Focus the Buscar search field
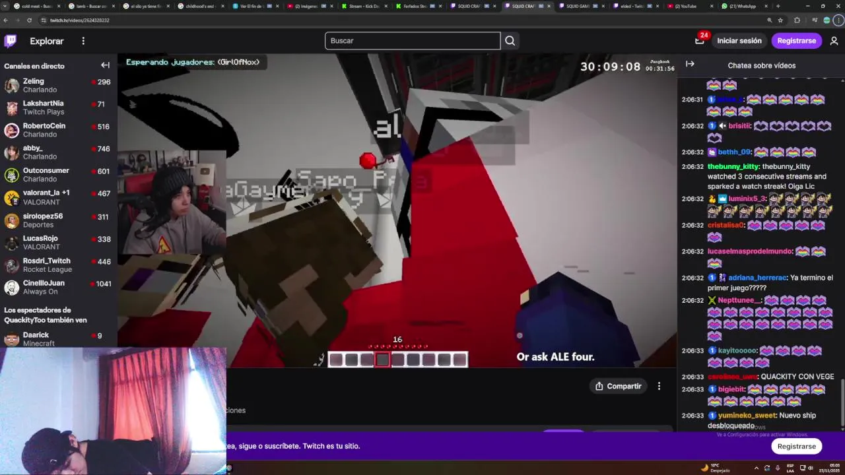 click(x=413, y=41)
